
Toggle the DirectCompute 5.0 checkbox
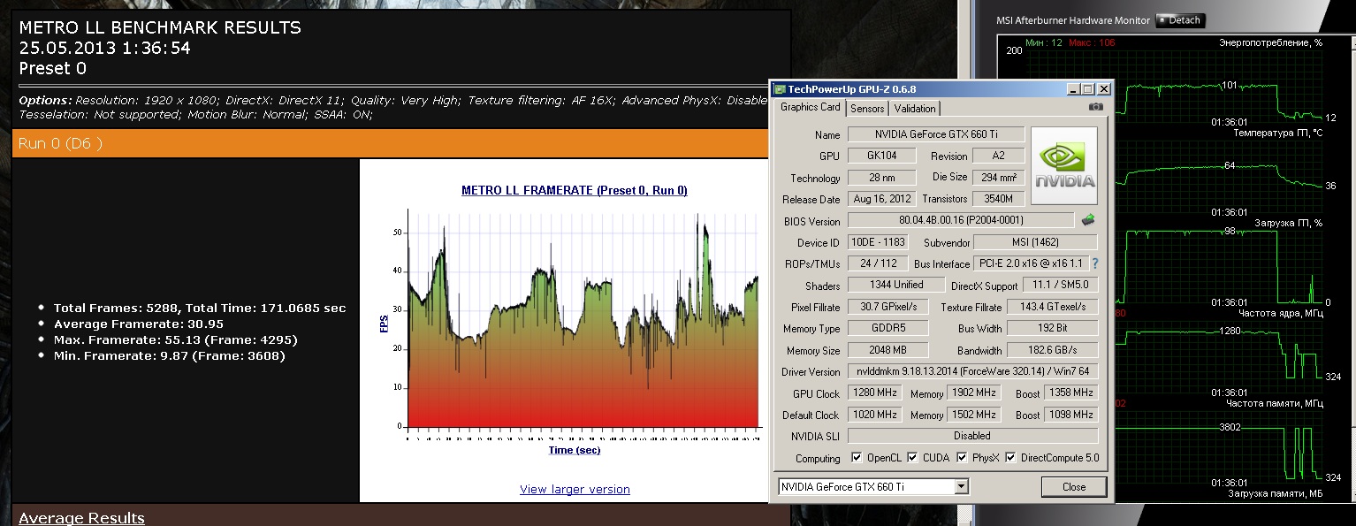[x=1010, y=458]
